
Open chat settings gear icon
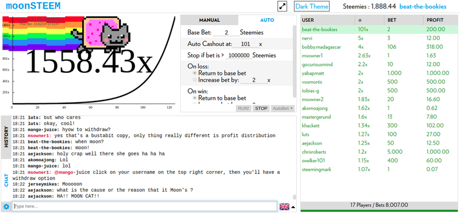(x=6, y=207)
